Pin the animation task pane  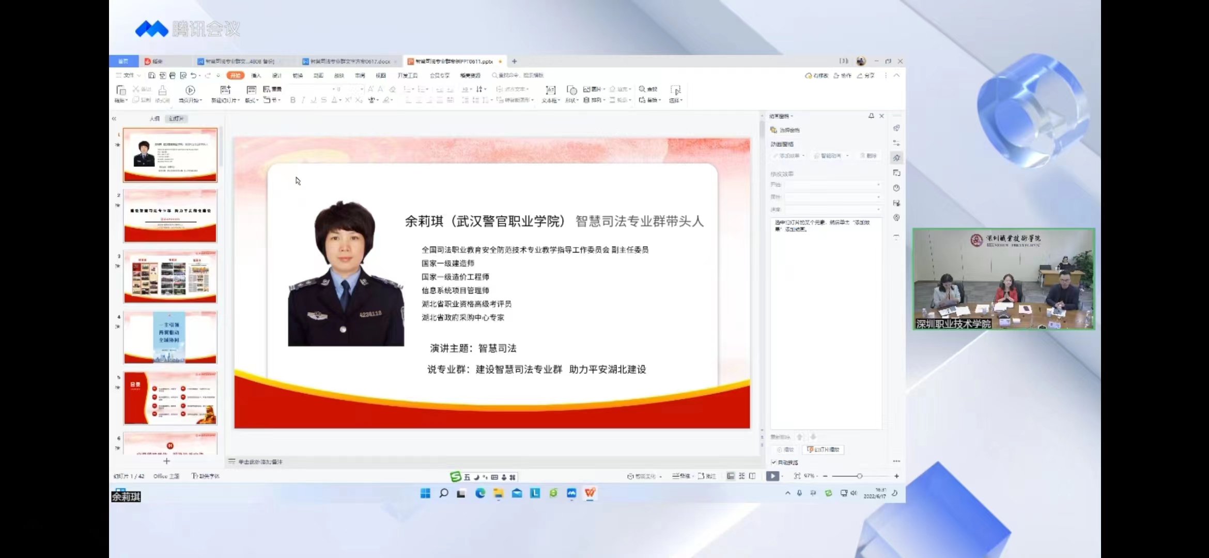pos(871,116)
